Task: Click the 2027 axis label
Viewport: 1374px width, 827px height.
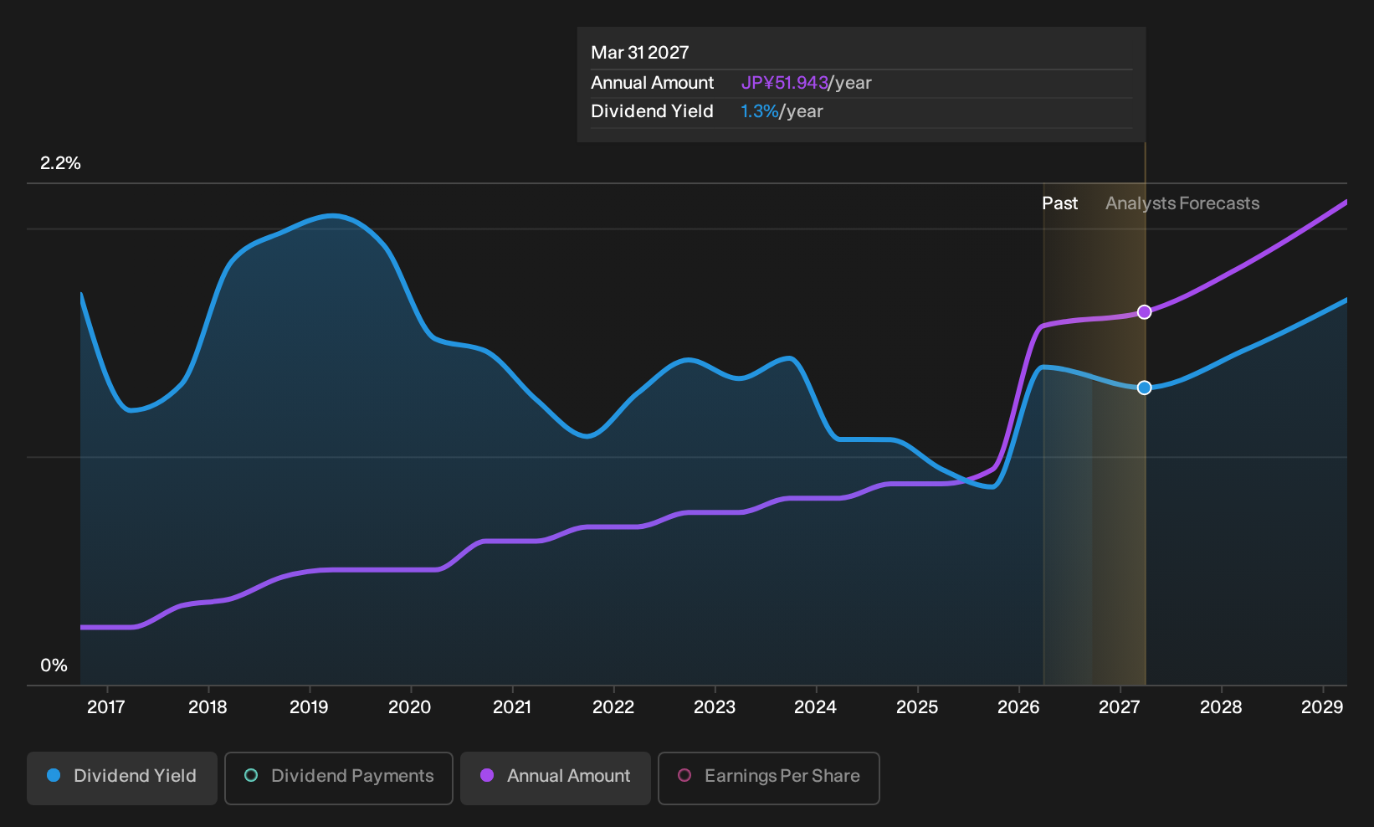Action: coord(1119,707)
